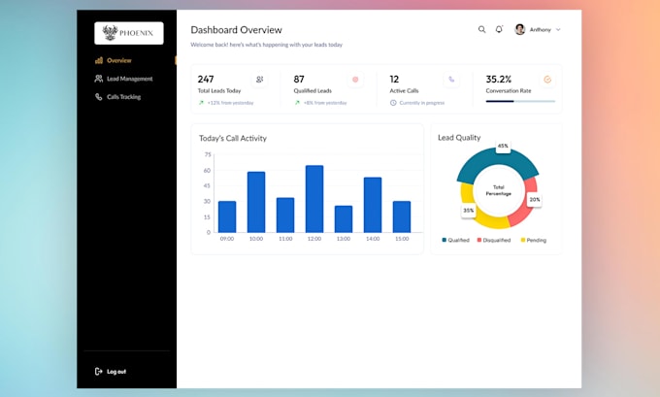Click the Conversation Rate progress bar

click(520, 102)
